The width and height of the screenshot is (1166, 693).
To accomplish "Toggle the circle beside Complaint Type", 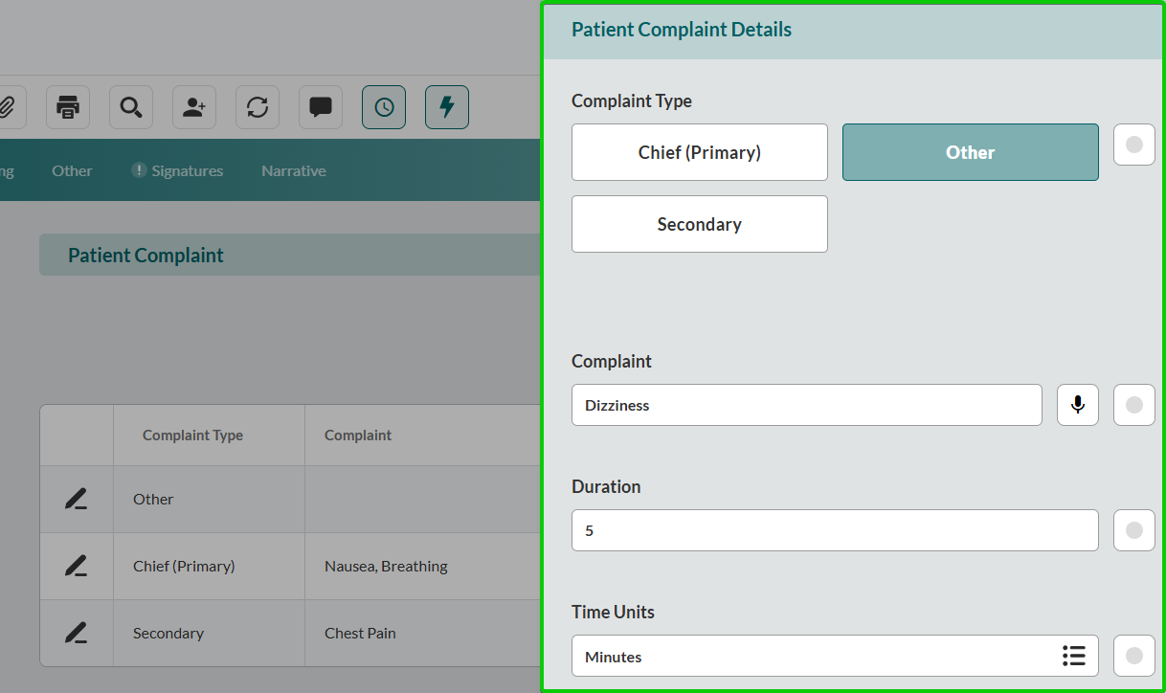I will [1134, 145].
